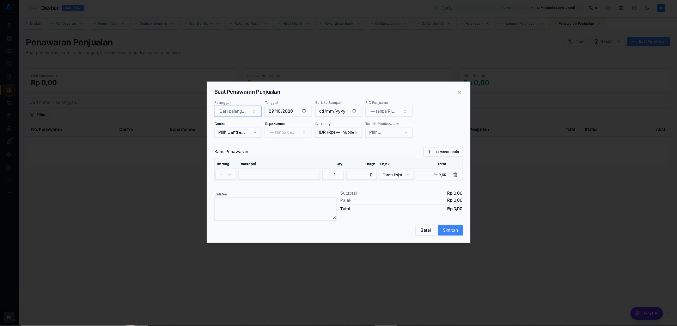The width and height of the screenshot is (677, 326).
Task: Open the AI sparkles icon in sidebar
Action: [9, 142]
